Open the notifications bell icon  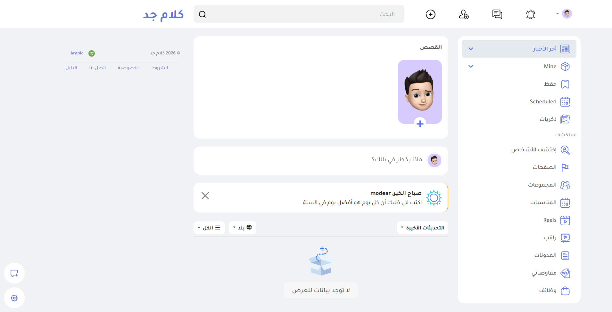point(531,14)
